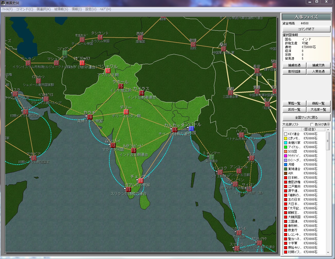Click the green Nishapur castle marker
335x259 pixels.
point(65,53)
